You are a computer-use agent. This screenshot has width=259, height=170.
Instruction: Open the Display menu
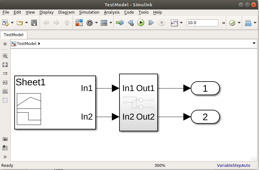[x=46, y=12]
